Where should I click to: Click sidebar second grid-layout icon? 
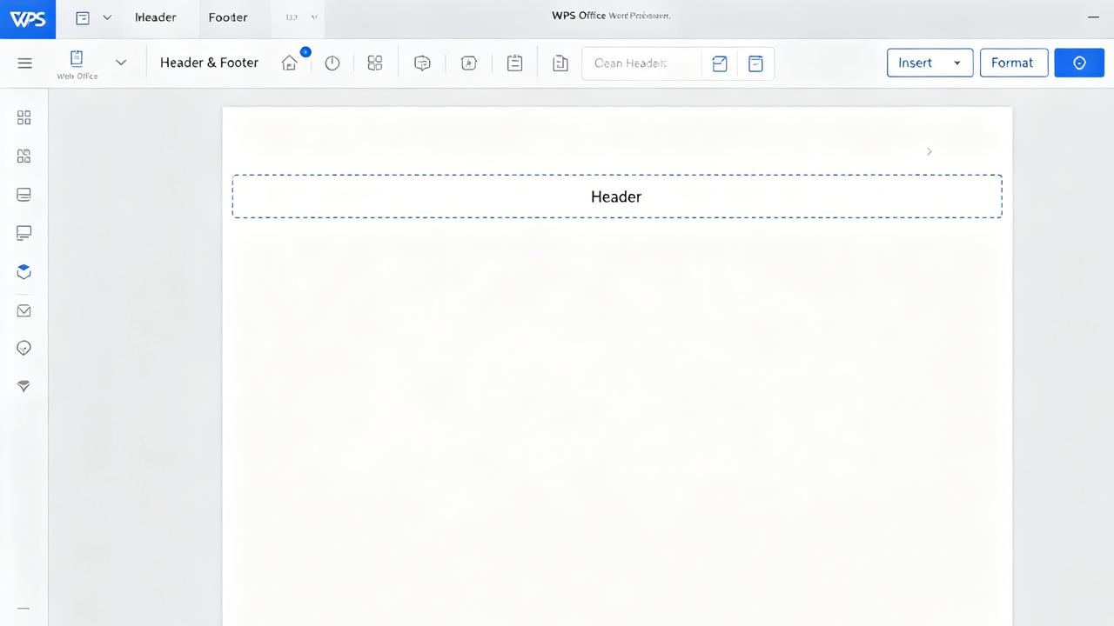click(x=24, y=156)
